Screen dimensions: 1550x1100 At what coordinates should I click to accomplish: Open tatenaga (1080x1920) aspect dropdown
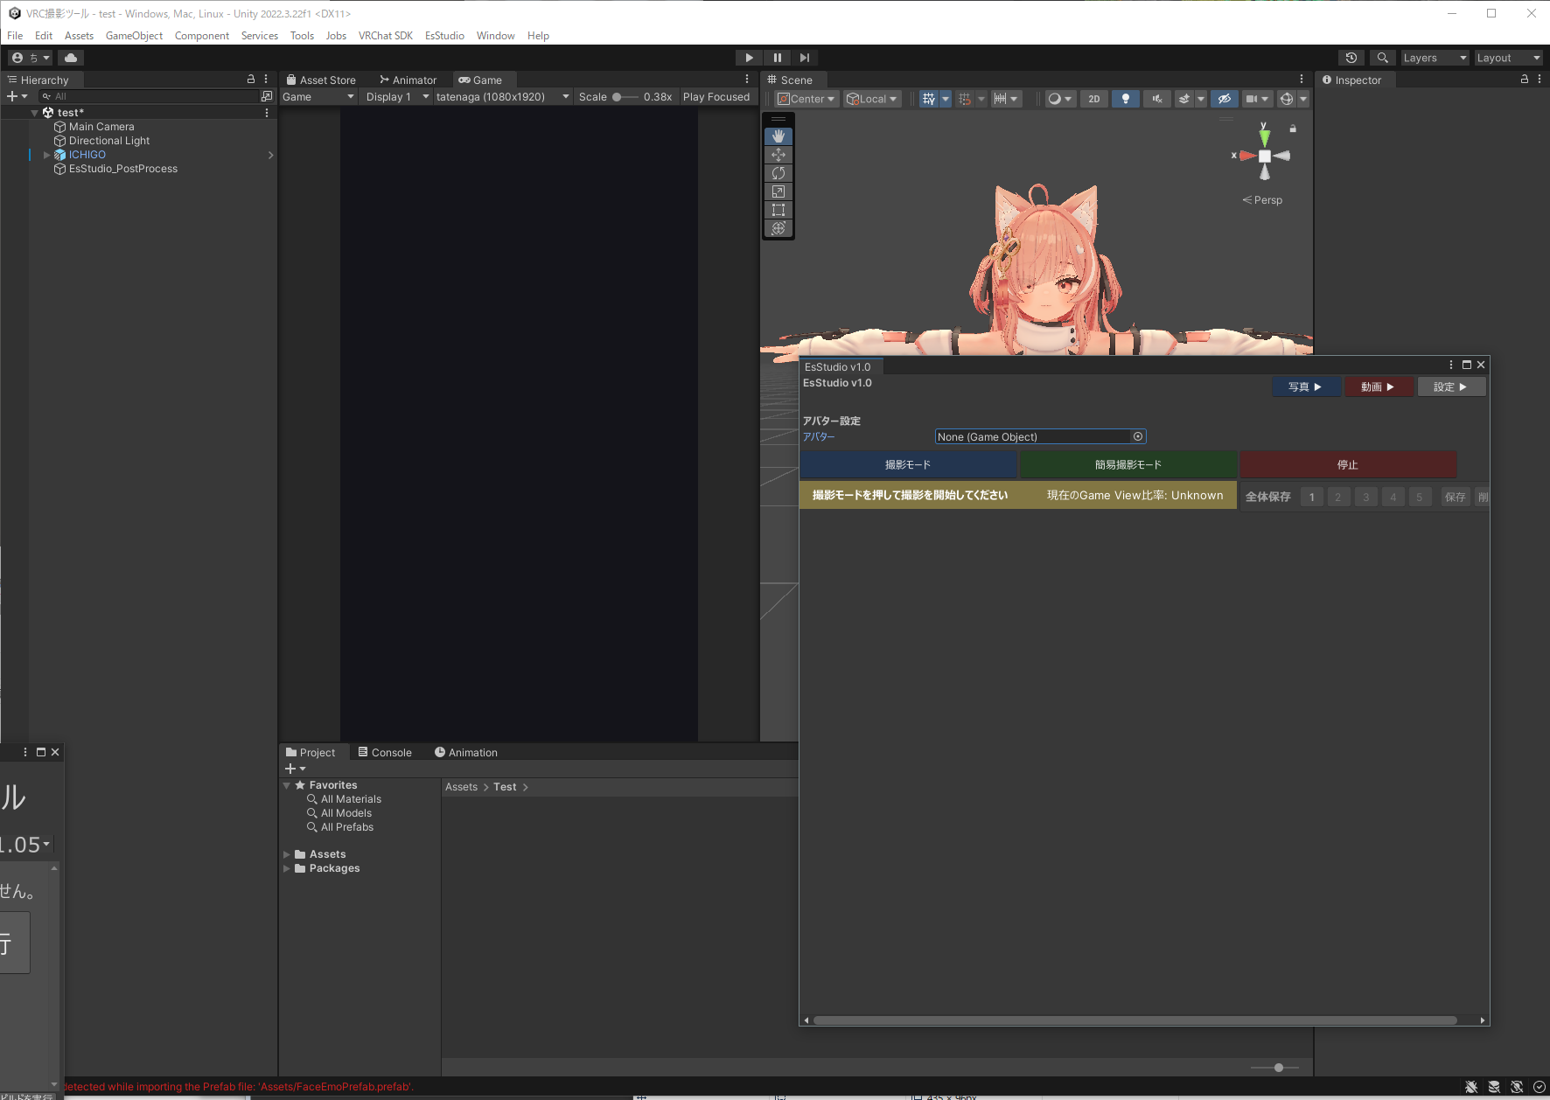click(x=503, y=97)
